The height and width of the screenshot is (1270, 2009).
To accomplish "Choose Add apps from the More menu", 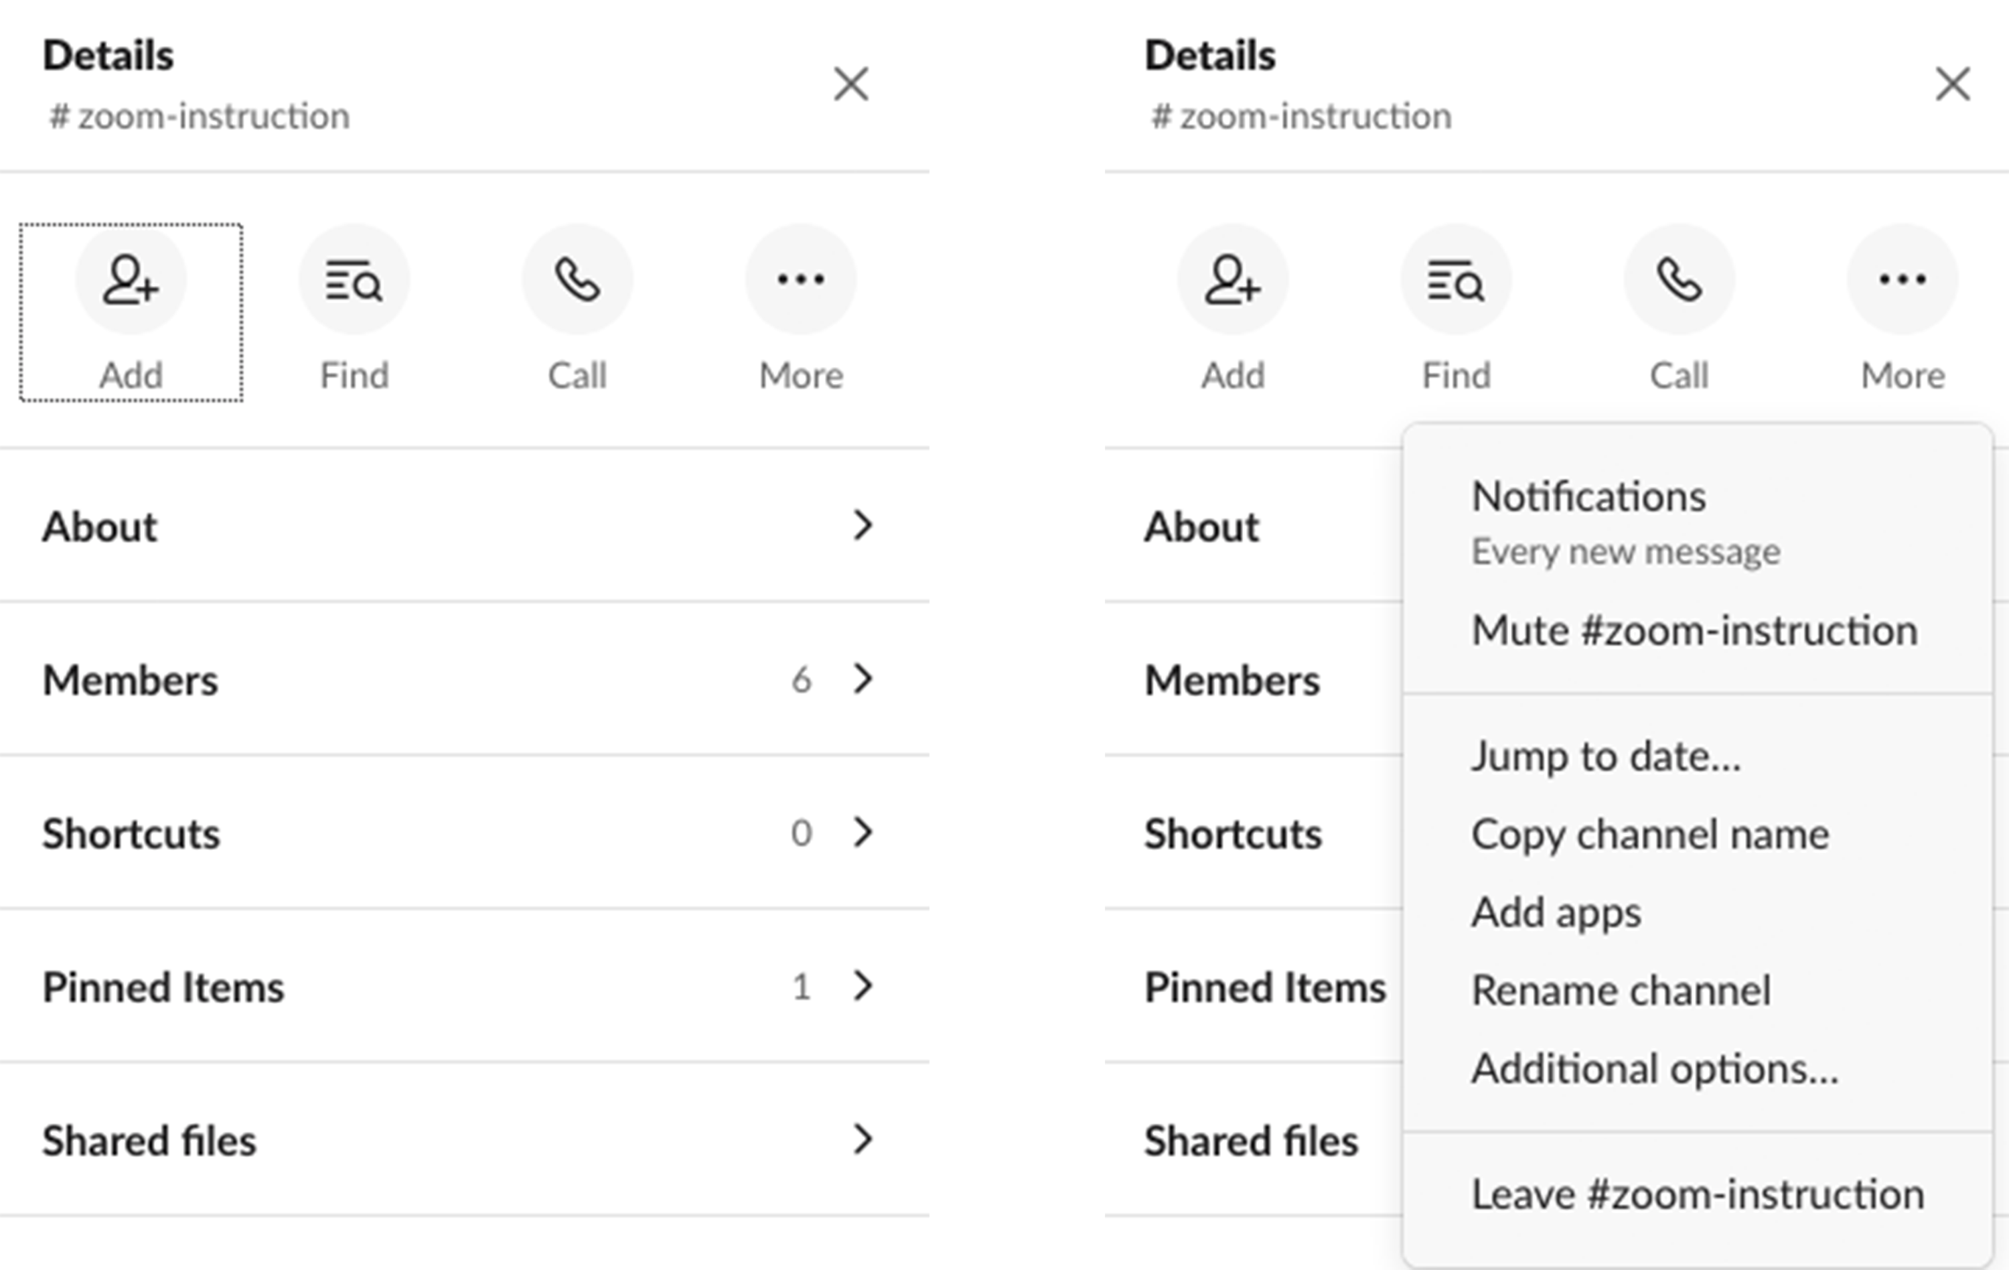I will pos(1698,912).
